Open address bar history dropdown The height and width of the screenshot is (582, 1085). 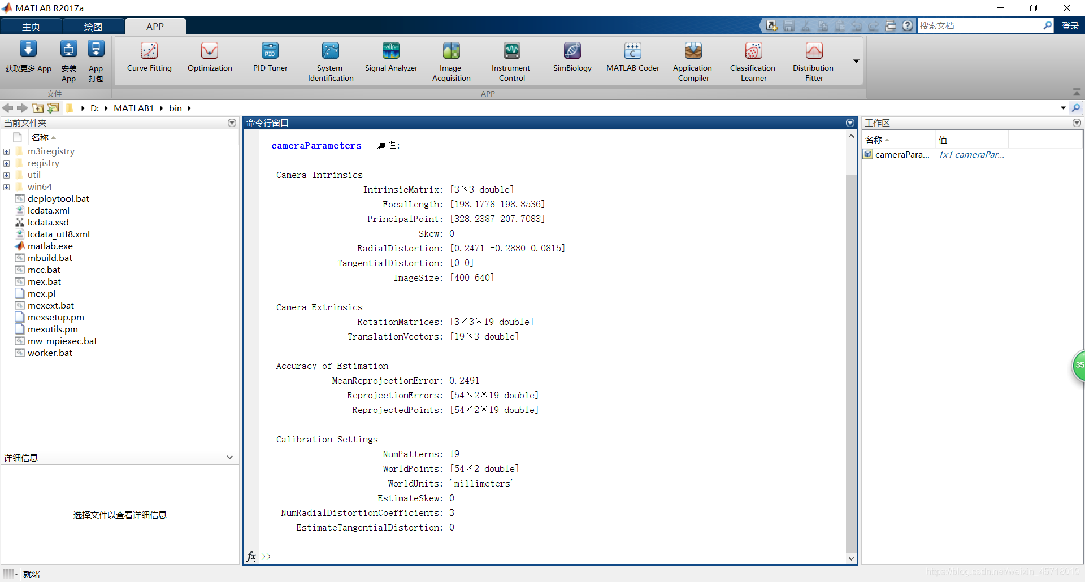1063,108
